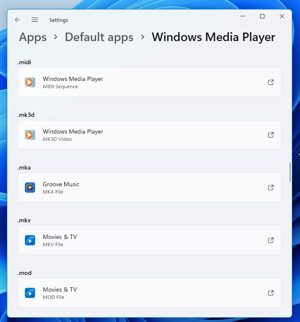Image resolution: width=300 pixels, height=322 pixels.
Task: Click the .mkv extension label
Action: (x=24, y=220)
